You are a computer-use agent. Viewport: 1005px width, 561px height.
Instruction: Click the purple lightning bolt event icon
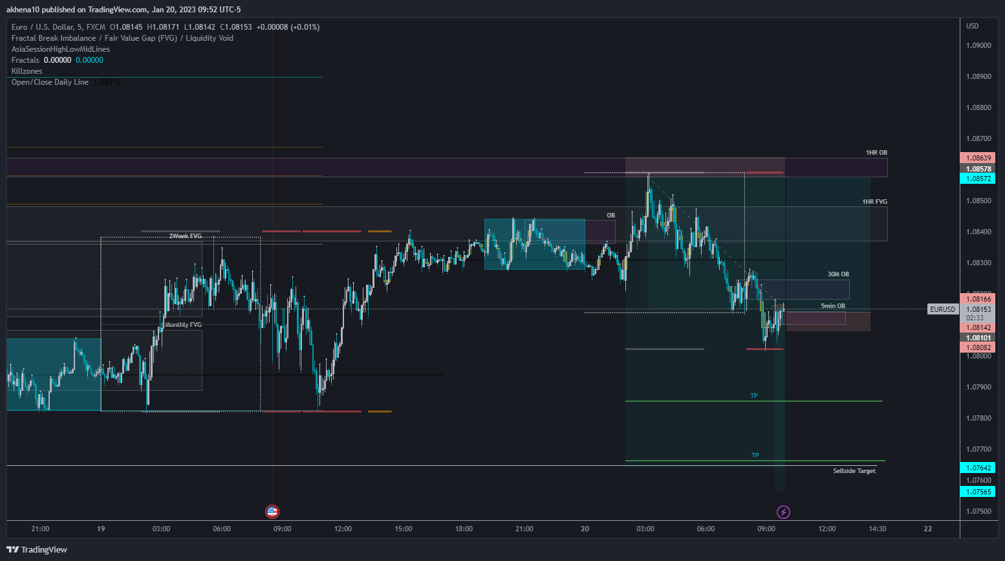(783, 512)
